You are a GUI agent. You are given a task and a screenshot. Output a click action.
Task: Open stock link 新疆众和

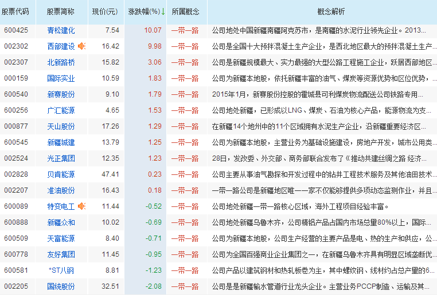(61, 222)
